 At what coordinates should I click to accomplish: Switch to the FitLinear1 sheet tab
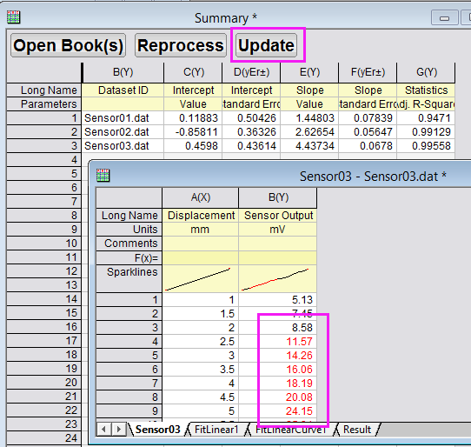[x=216, y=430]
